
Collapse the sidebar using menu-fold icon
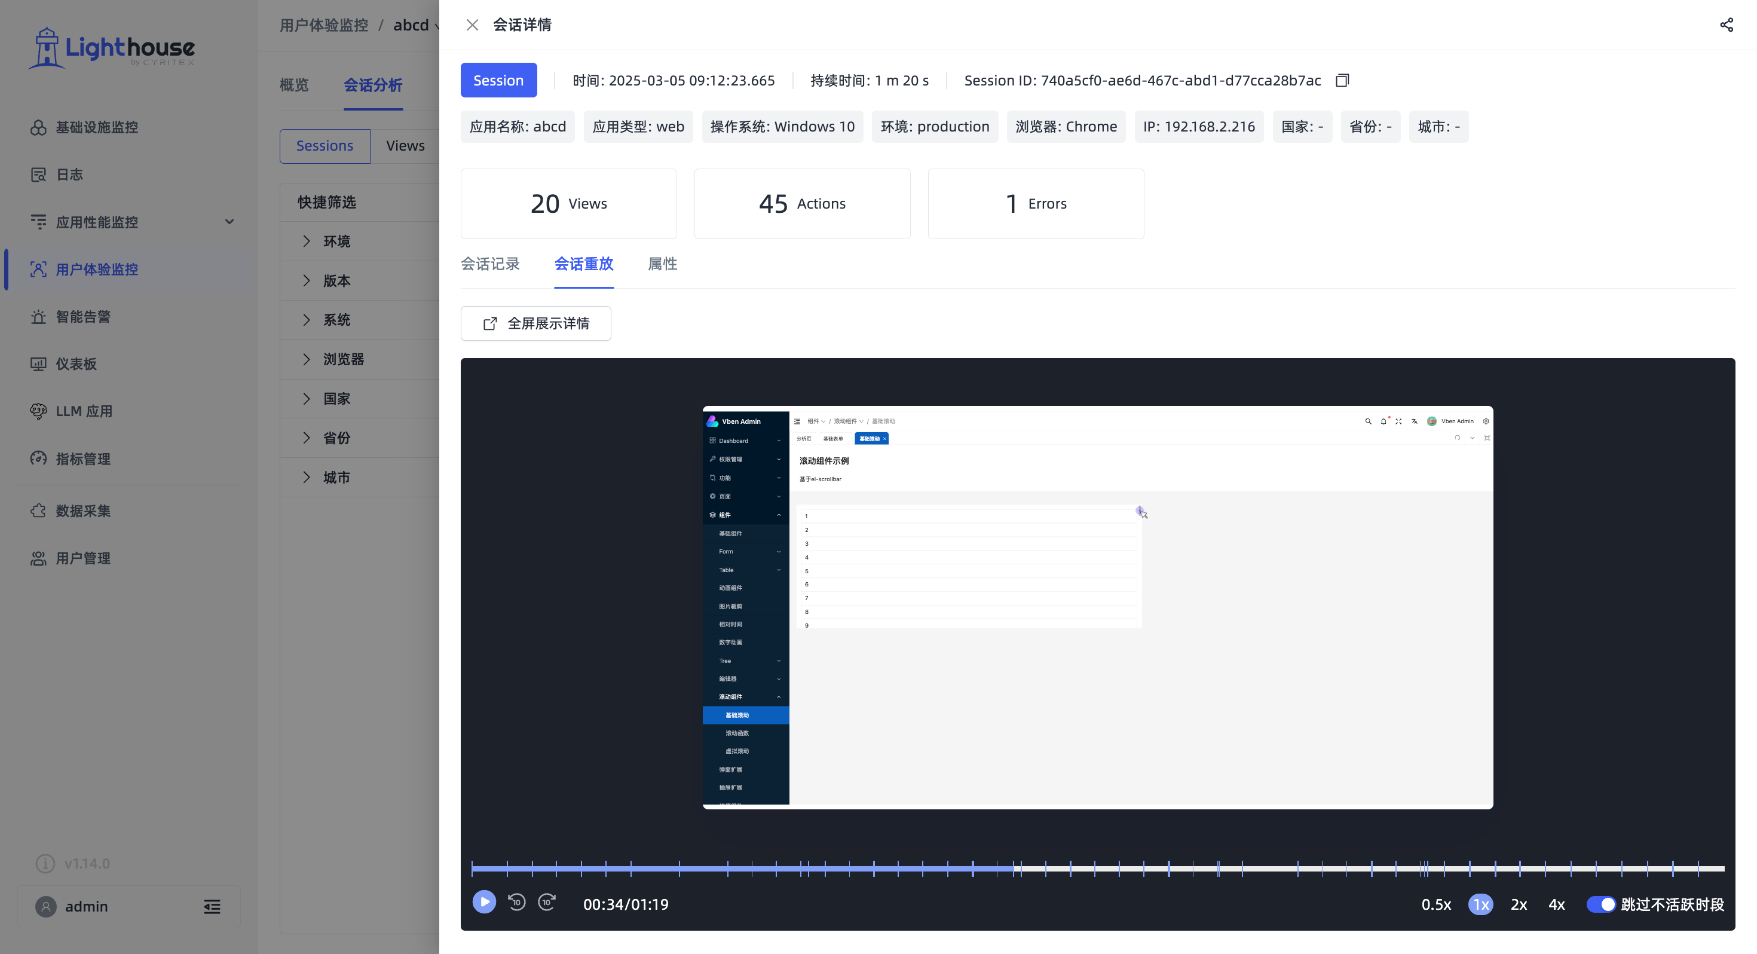tap(212, 907)
